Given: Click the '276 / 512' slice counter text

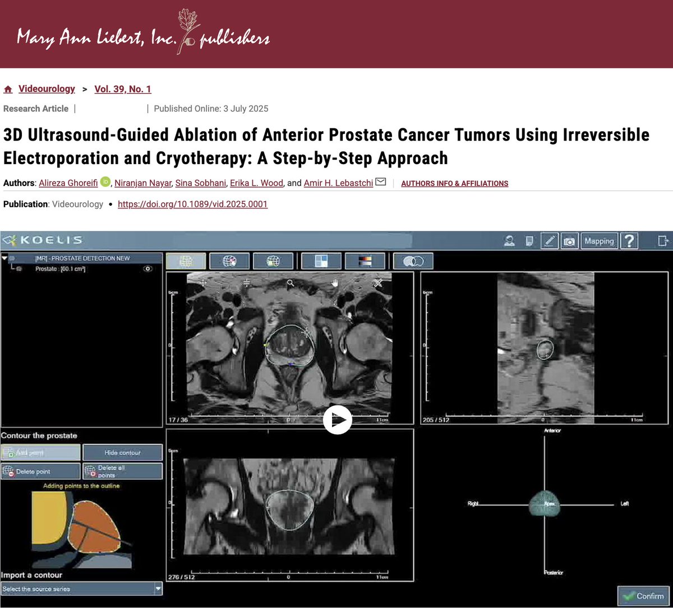Looking at the screenshot, I should coord(182,577).
